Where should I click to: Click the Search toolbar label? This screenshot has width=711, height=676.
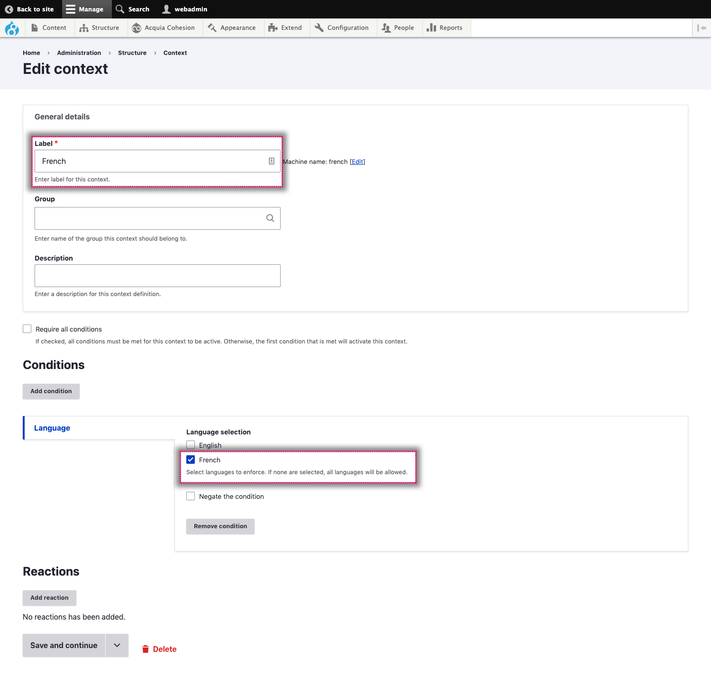[x=139, y=9]
